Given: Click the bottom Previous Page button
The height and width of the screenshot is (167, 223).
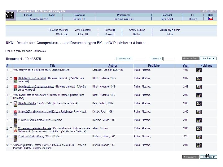Looking at the screenshot, I should pyautogui.click(x=190, y=157).
